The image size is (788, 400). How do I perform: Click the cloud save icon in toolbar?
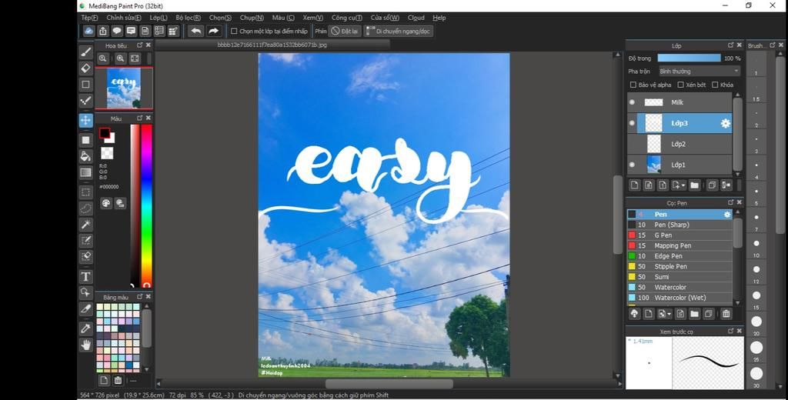[x=89, y=32]
